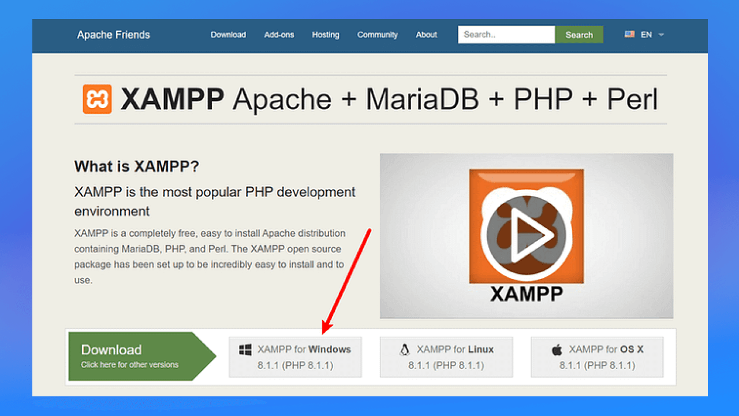This screenshot has width=739, height=416.
Task: Open the Apache Friends home link
Action: point(114,35)
